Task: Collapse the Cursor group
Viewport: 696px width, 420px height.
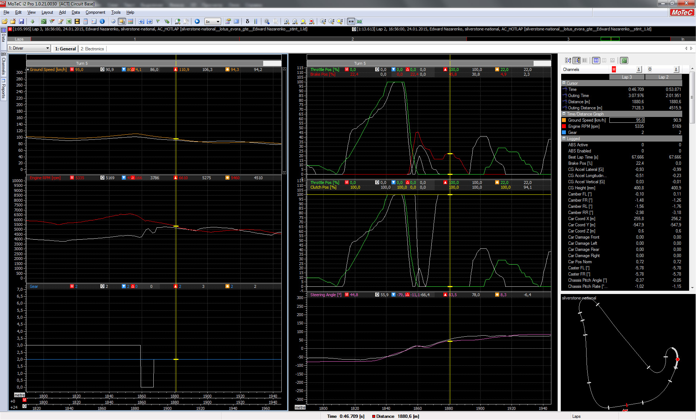Action: (564, 83)
